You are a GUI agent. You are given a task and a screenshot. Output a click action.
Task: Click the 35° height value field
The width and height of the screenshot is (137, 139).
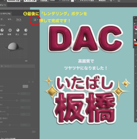[25, 108]
